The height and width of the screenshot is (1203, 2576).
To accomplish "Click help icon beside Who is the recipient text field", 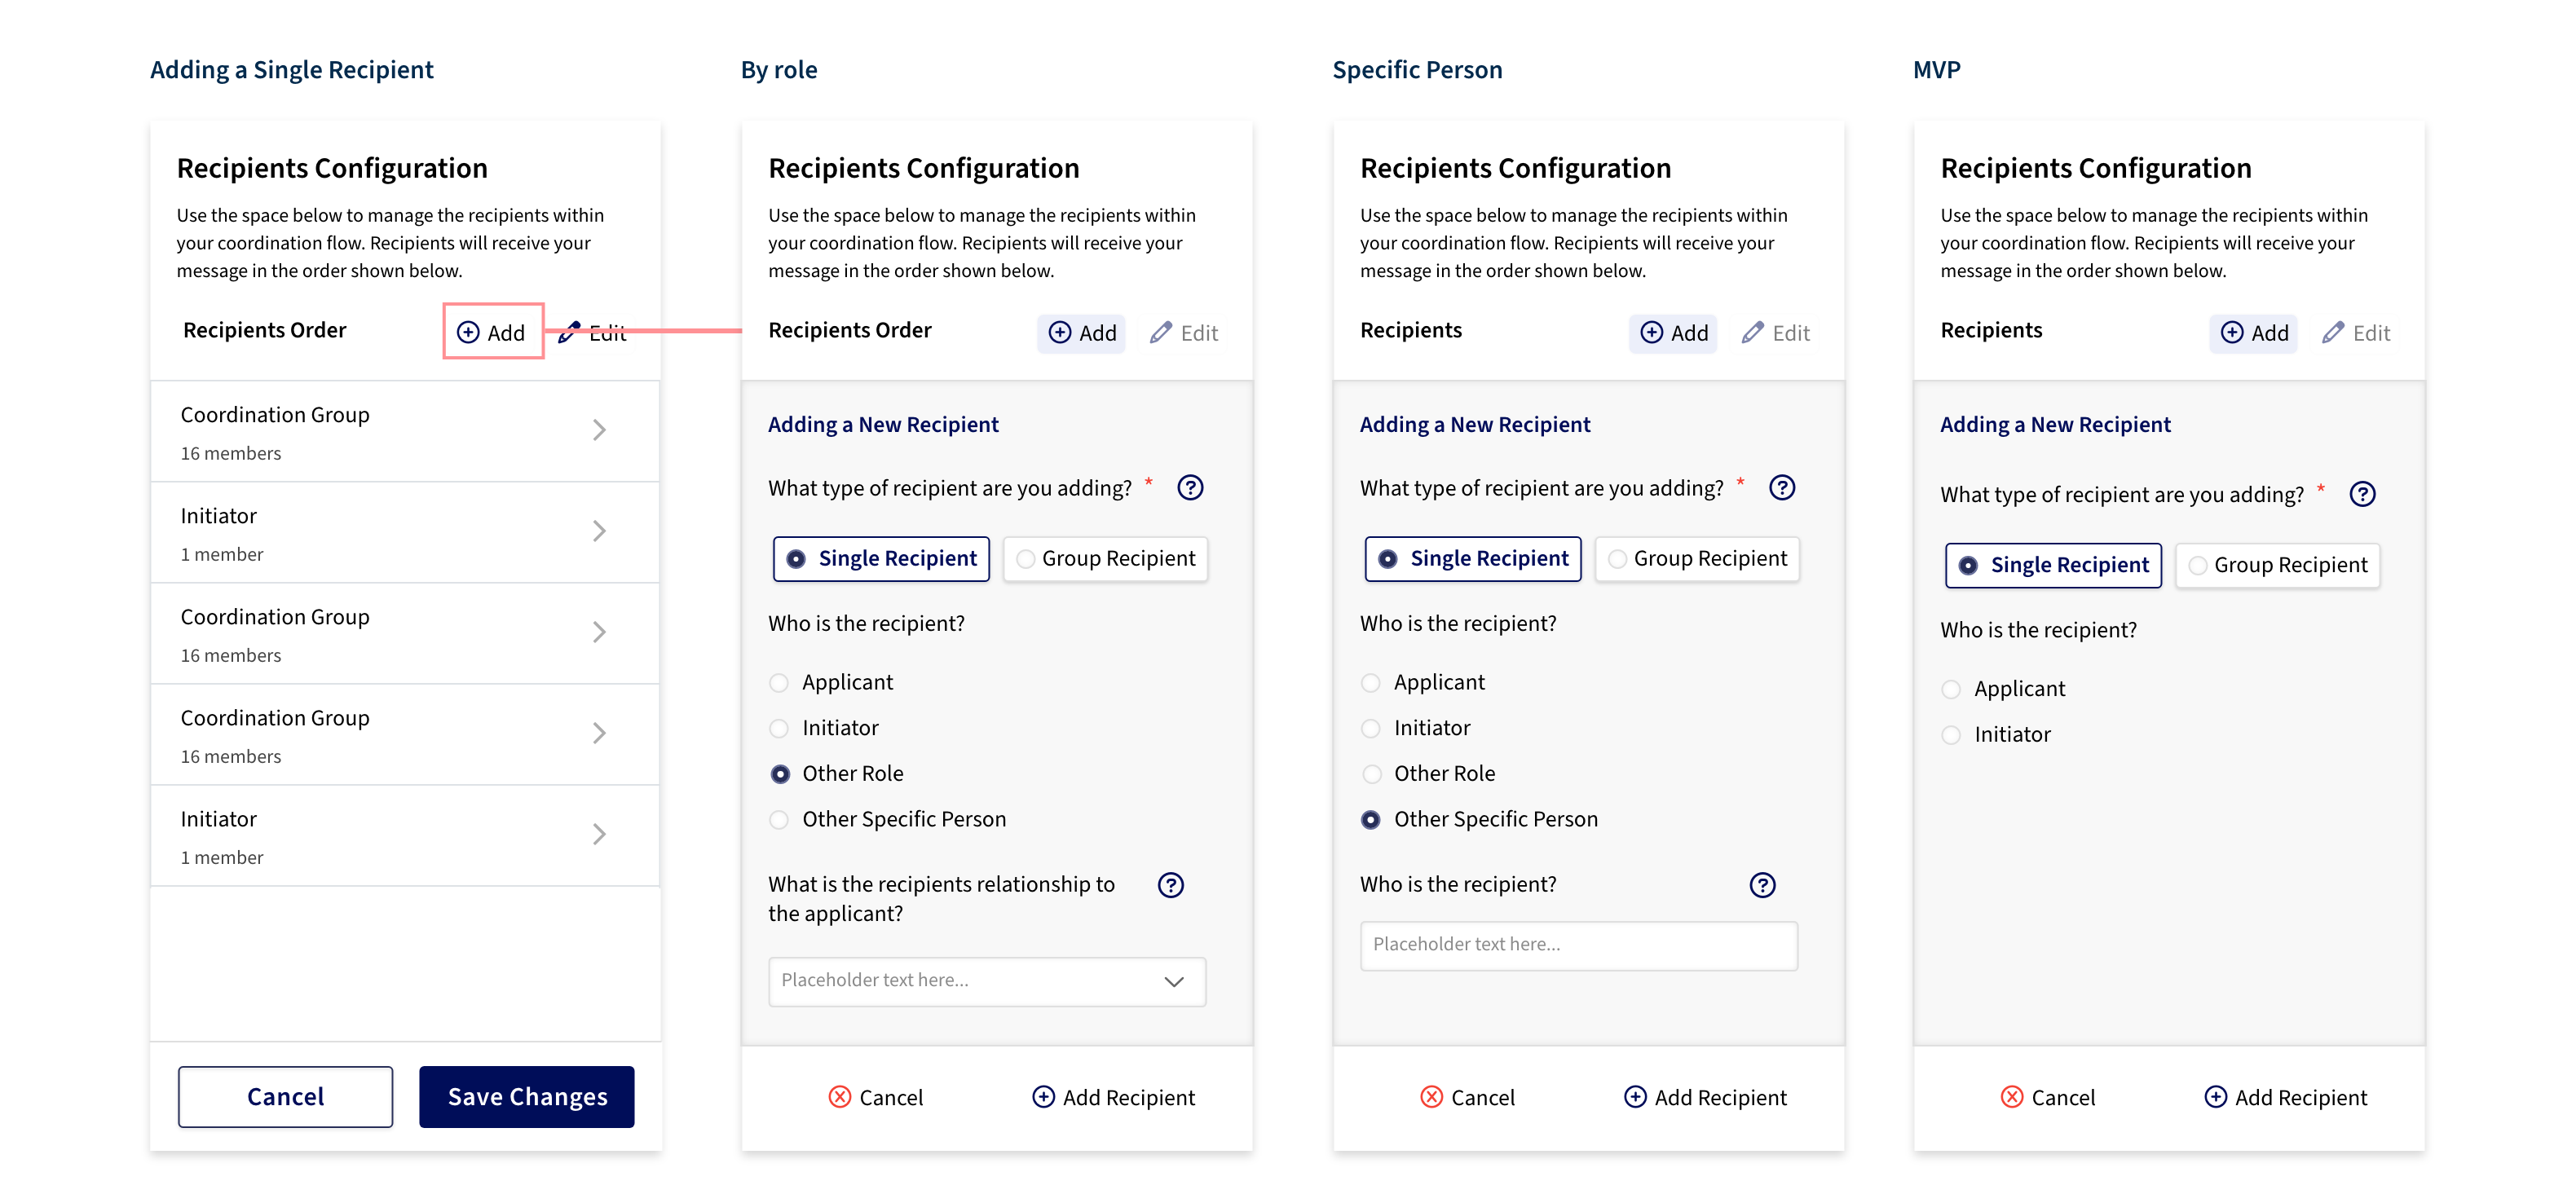I will [1762, 885].
